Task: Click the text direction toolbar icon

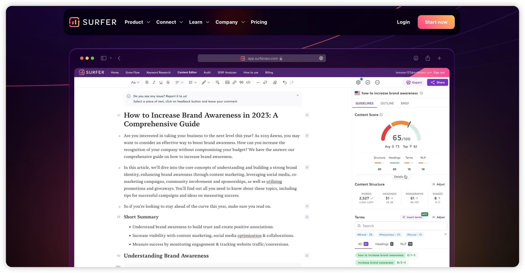Action: tap(218, 83)
